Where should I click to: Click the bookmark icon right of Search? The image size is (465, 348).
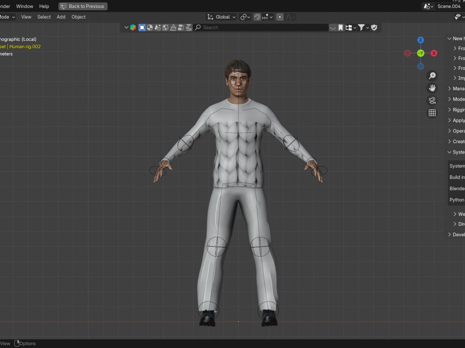tap(340, 27)
